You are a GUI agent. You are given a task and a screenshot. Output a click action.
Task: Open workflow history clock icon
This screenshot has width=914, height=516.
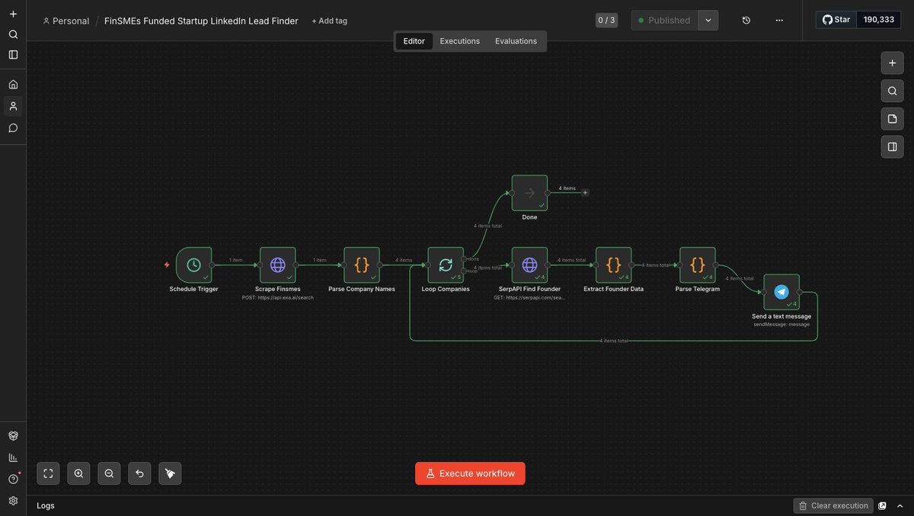pyautogui.click(x=746, y=21)
